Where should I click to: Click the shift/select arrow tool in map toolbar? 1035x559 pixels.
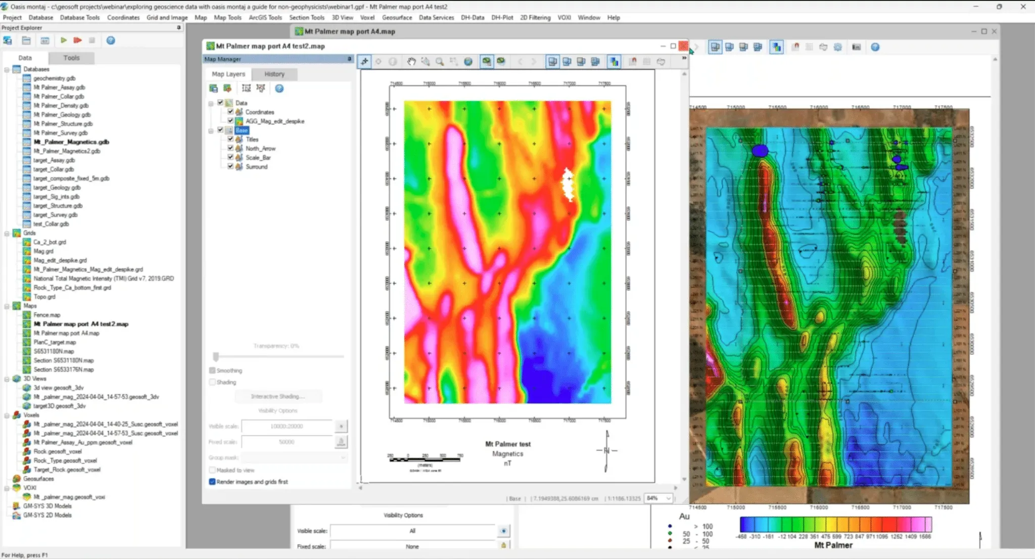tap(364, 62)
